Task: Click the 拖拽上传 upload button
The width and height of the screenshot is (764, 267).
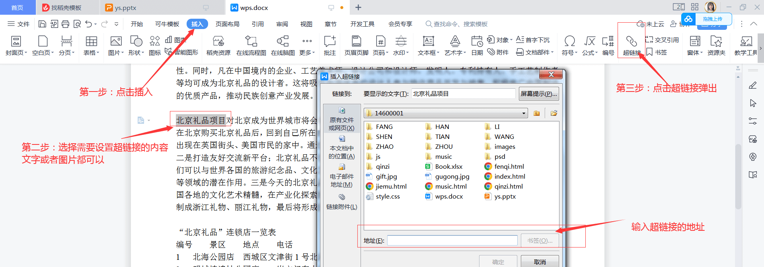Action: (707, 19)
